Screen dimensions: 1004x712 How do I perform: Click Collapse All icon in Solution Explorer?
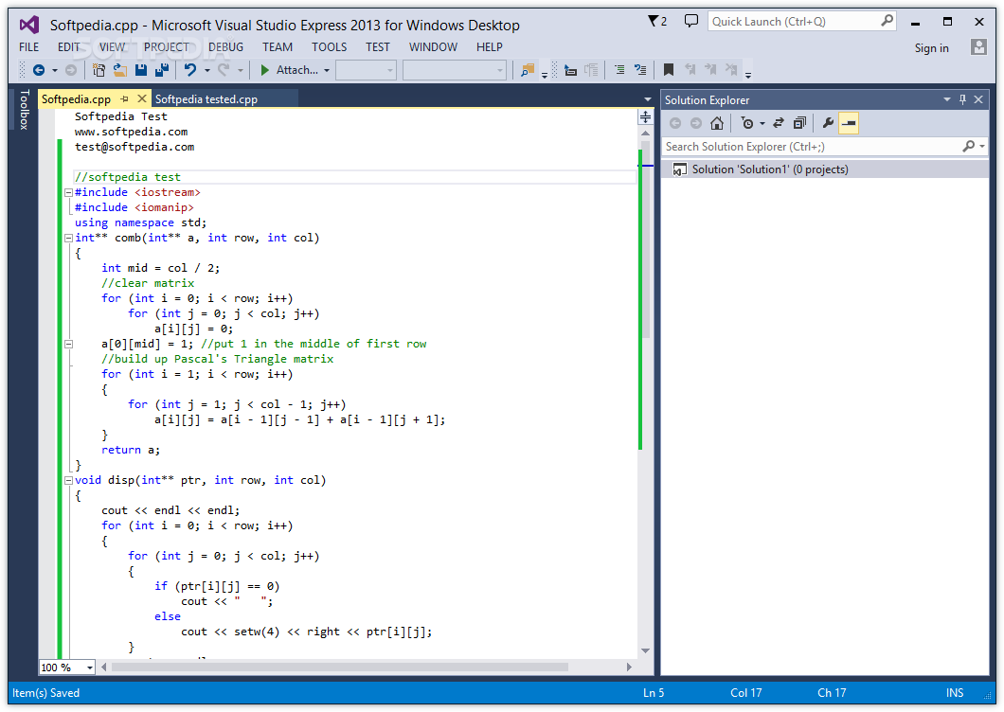click(799, 123)
